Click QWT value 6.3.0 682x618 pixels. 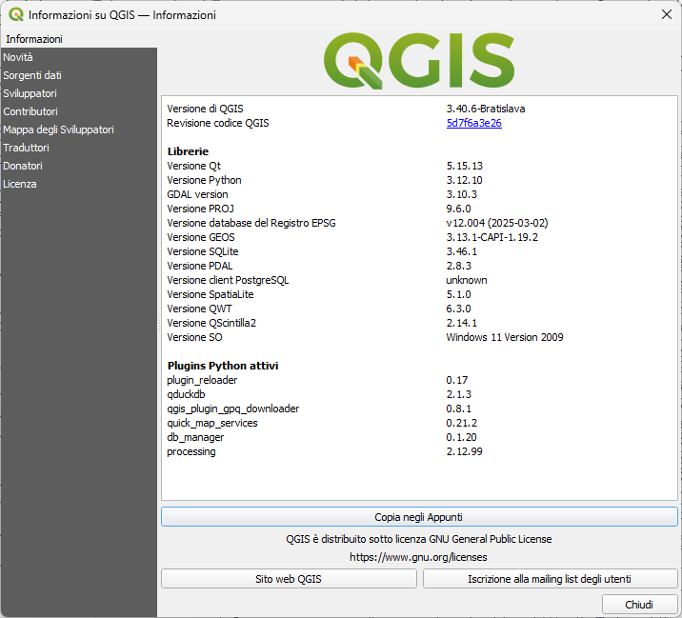(458, 309)
